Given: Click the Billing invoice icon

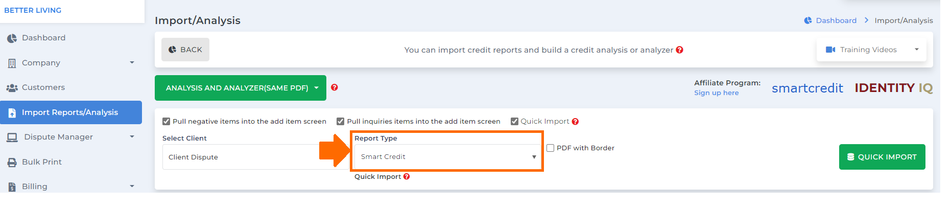Looking at the screenshot, I should tap(12, 187).
